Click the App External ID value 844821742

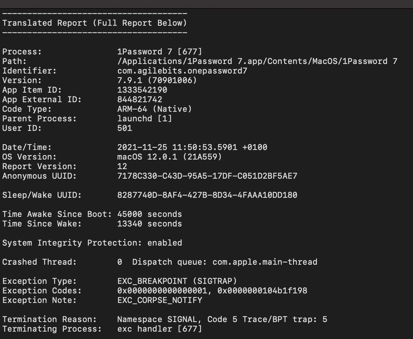140,100
